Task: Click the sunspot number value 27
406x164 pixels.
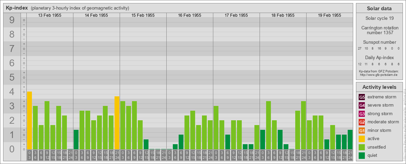Action: click(360, 48)
